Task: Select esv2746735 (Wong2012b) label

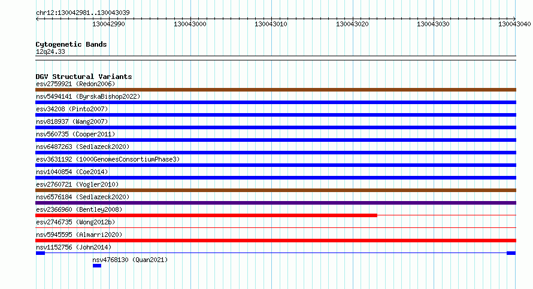Action: 75,222
